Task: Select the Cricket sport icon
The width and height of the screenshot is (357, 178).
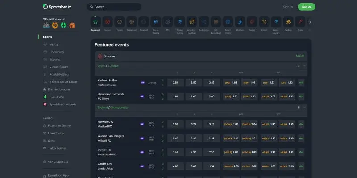Action: [264, 22]
